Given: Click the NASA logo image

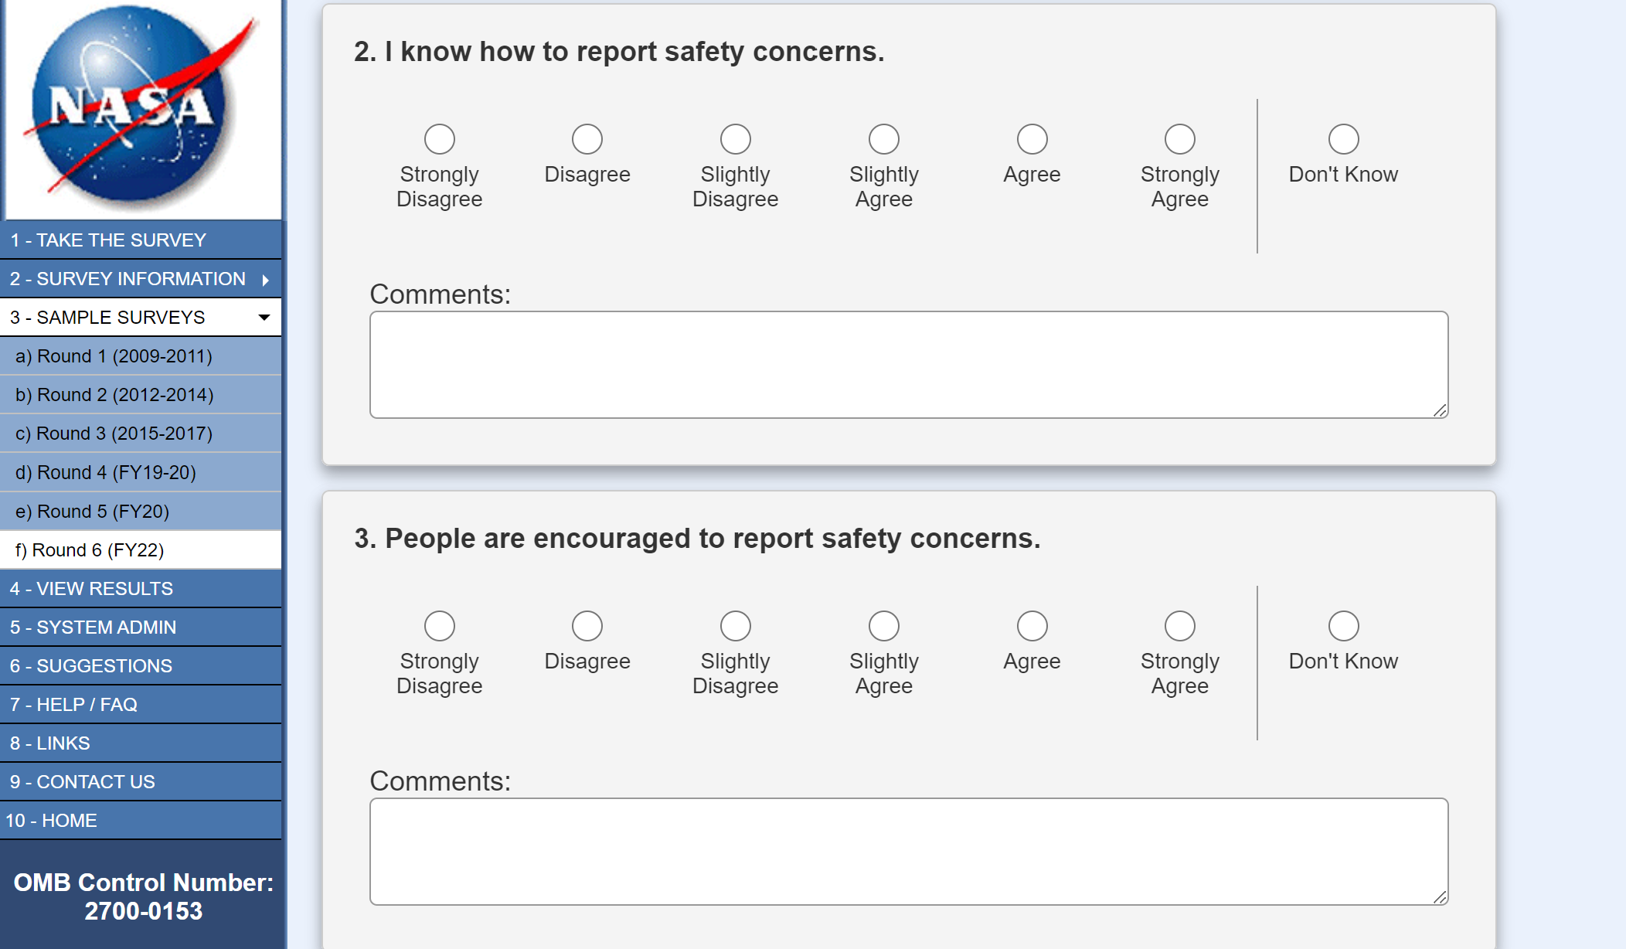Looking at the screenshot, I should 143,108.
